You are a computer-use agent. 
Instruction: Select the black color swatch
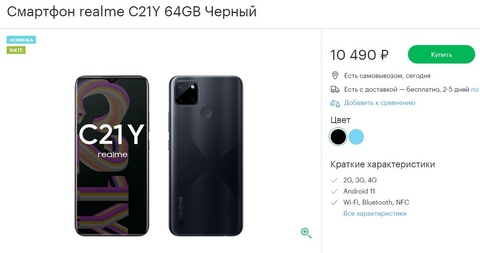tap(338, 137)
